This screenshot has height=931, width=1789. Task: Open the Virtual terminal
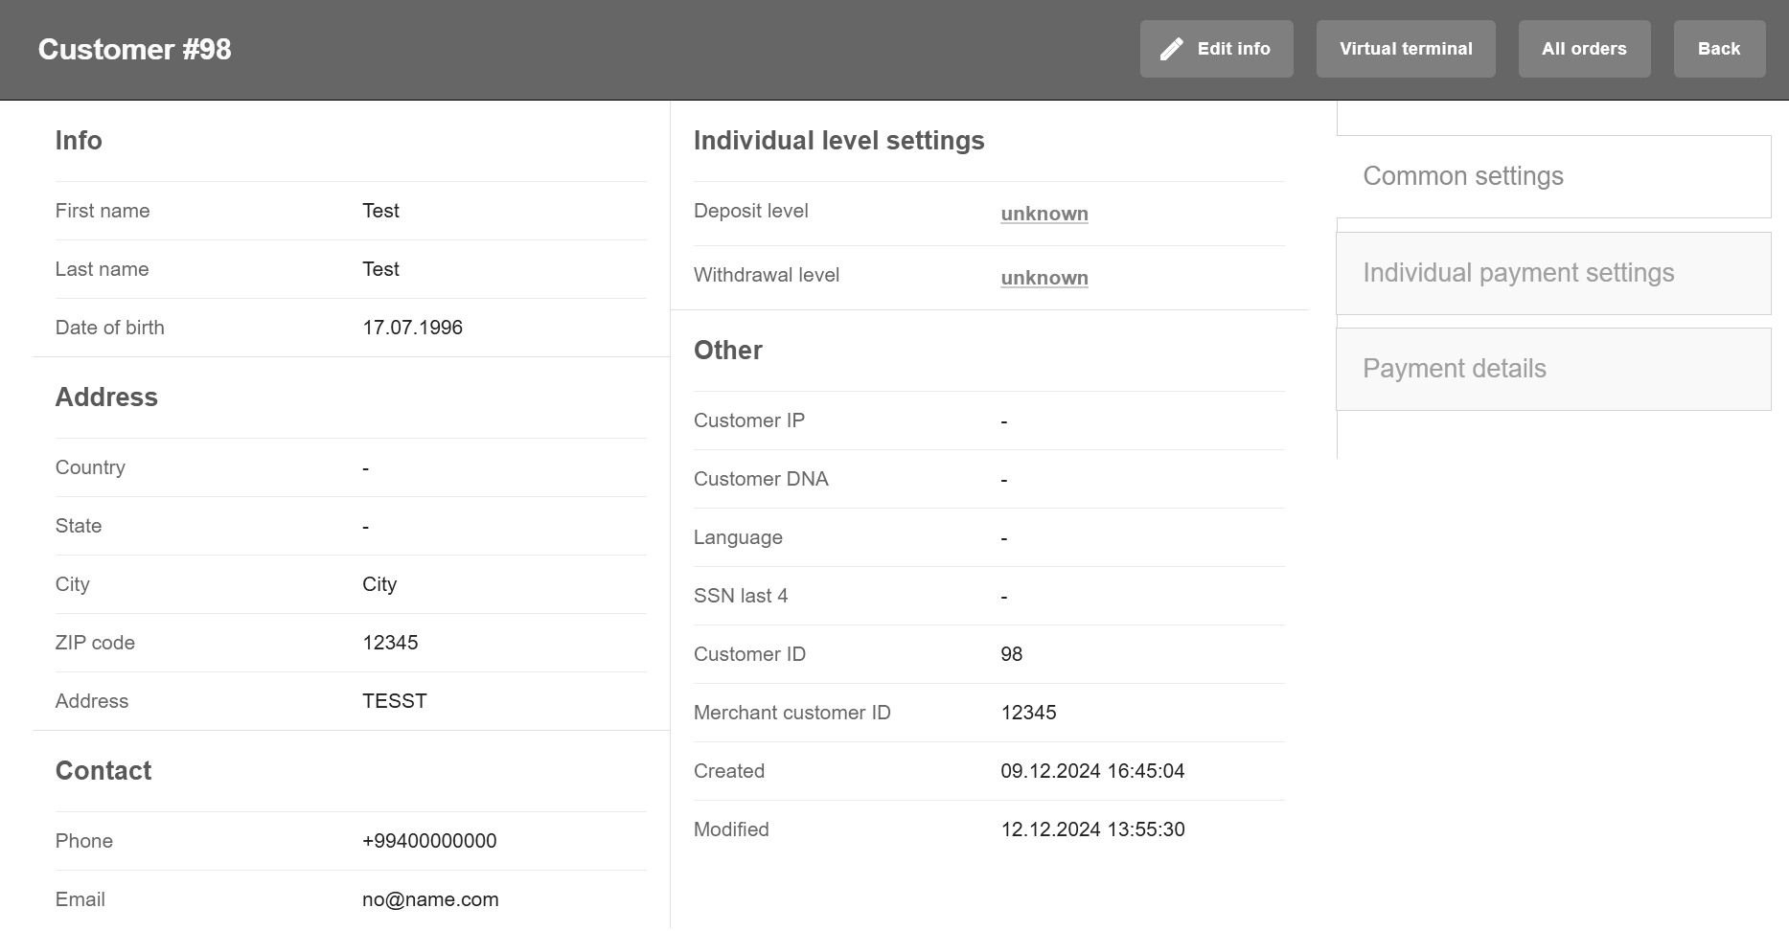(x=1405, y=49)
